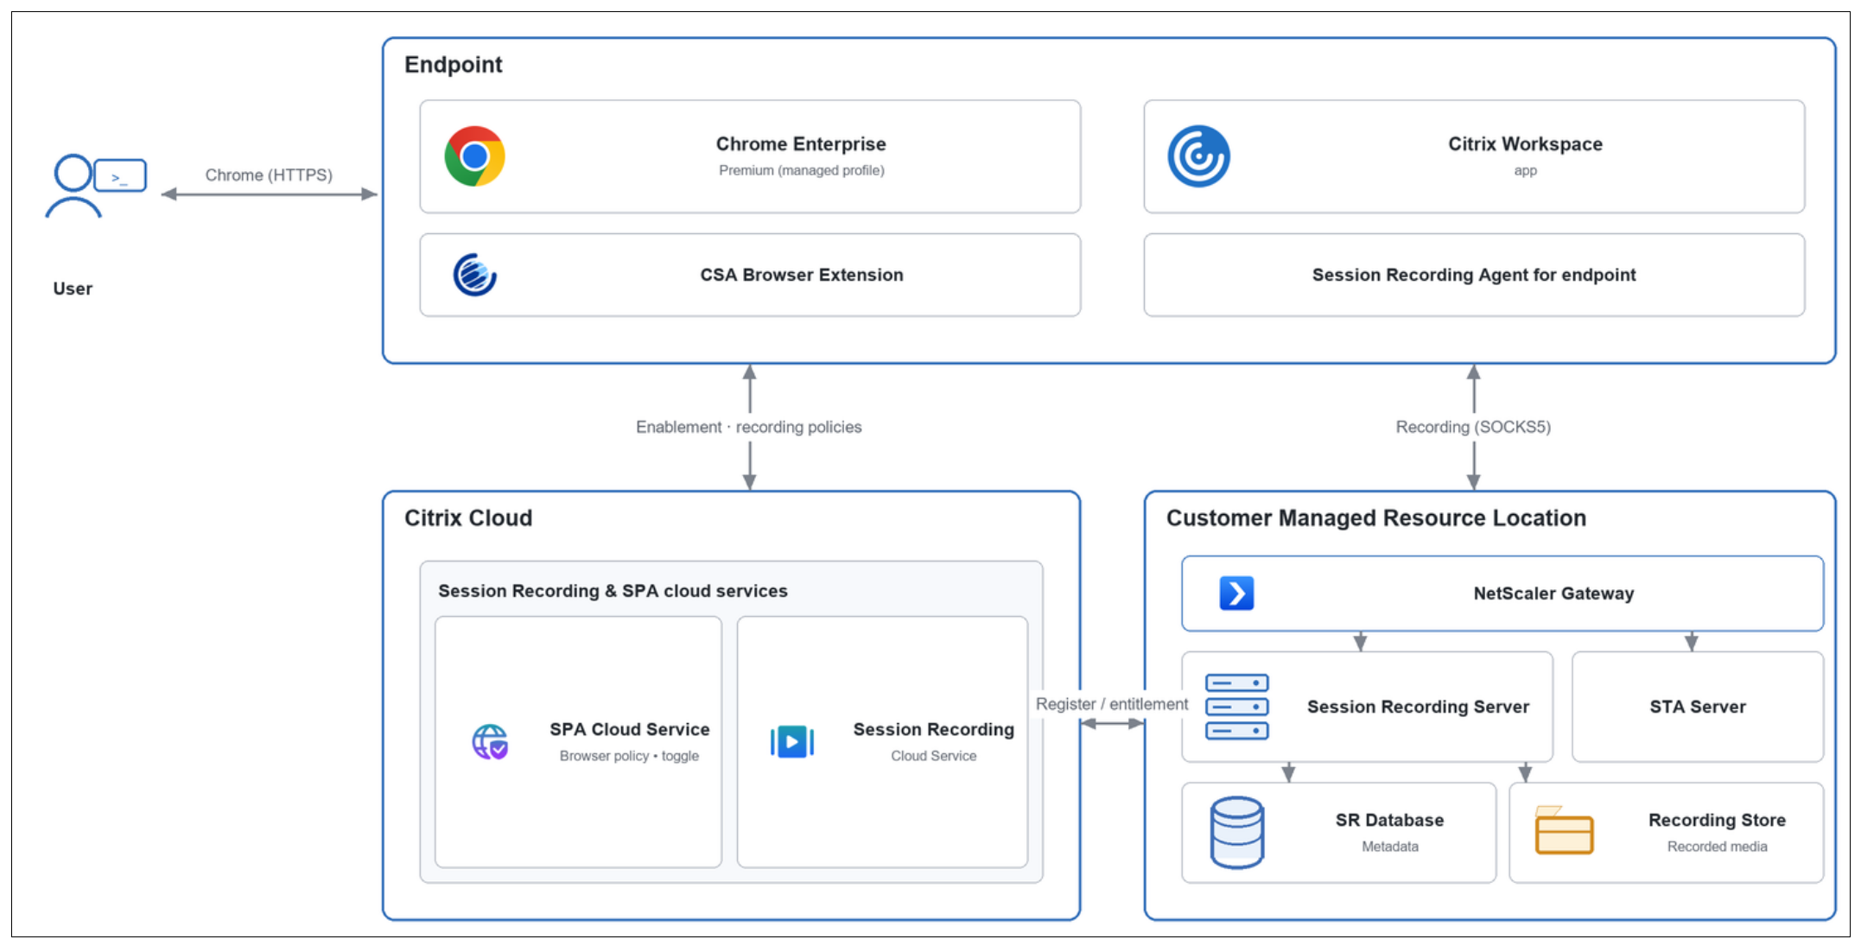The image size is (1861, 952).
Task: Select the STA Server label
Action: (x=1698, y=707)
